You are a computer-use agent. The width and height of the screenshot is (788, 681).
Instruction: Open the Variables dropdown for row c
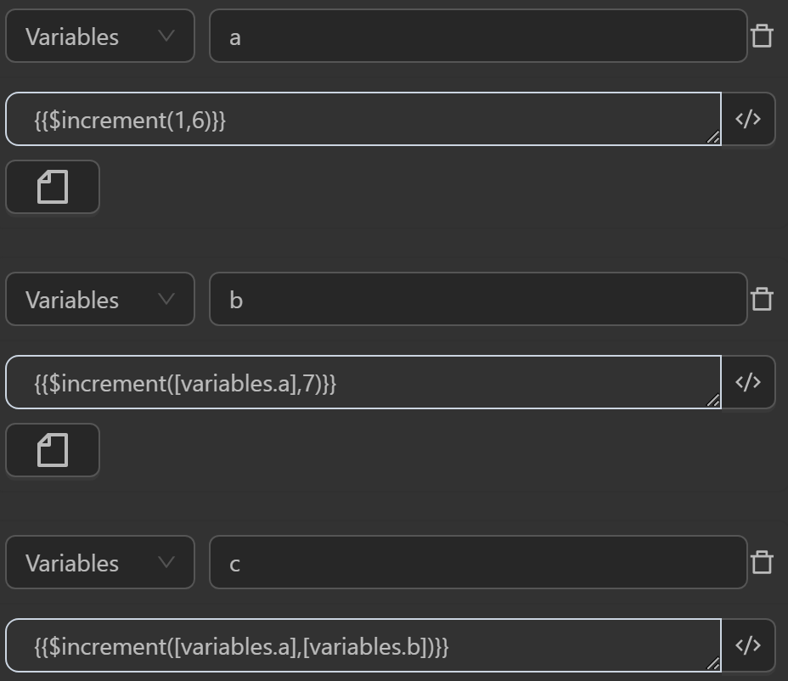coord(100,562)
